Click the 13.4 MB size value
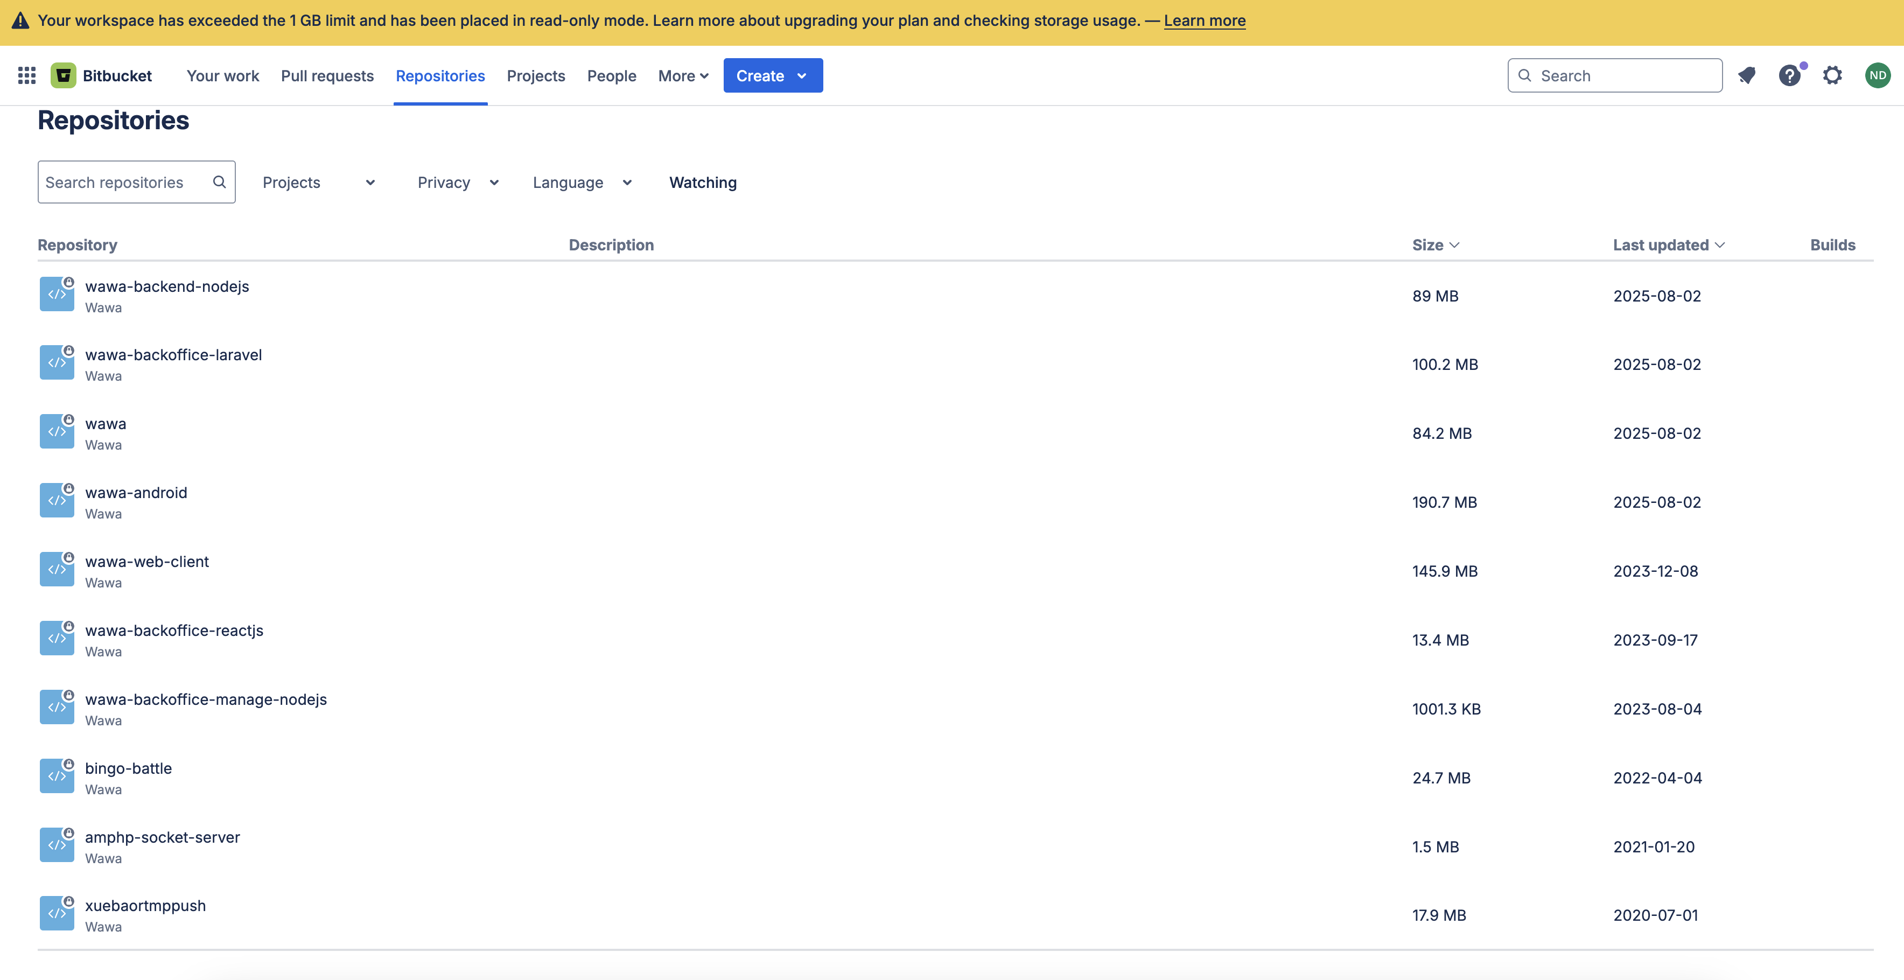 pos(1440,640)
